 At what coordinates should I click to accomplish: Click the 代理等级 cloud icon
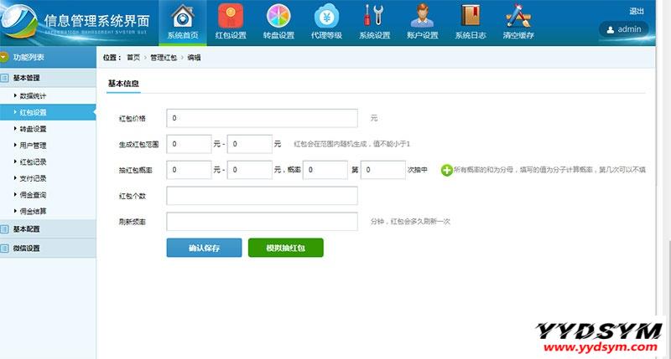[327, 17]
